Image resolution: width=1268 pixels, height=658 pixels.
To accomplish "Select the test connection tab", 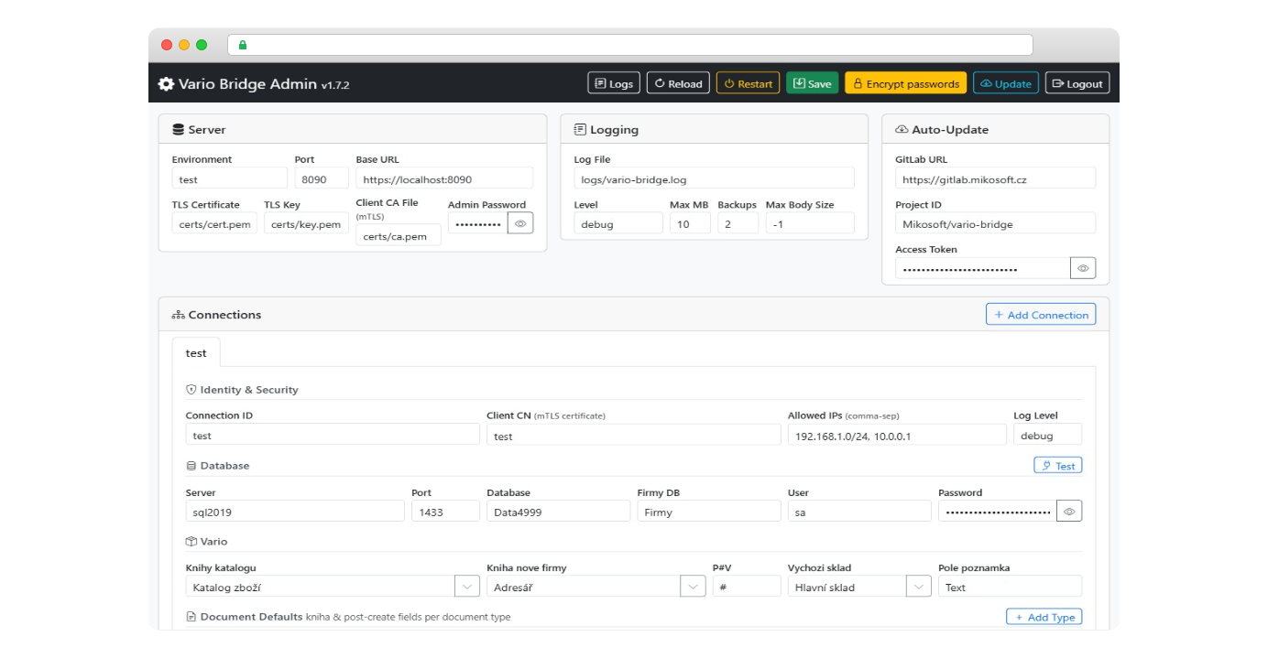I will click(x=196, y=353).
